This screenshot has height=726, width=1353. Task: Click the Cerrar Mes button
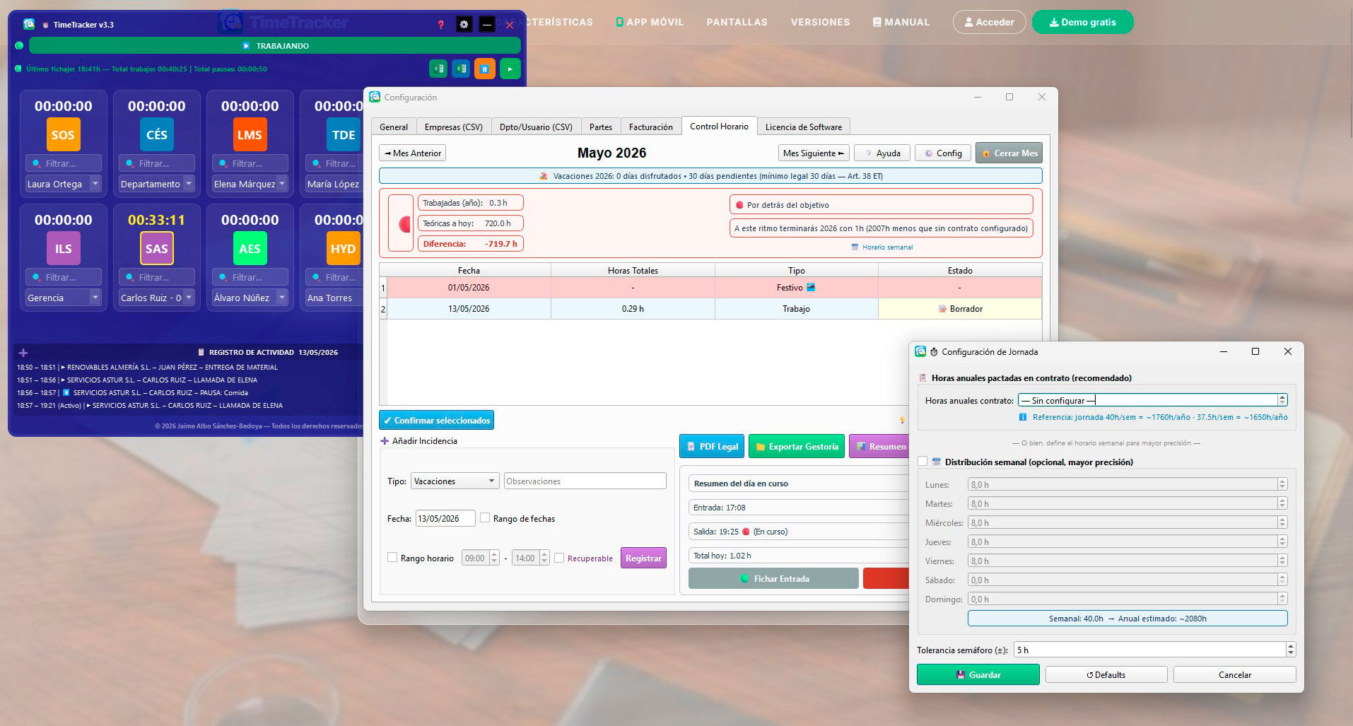click(x=1009, y=153)
